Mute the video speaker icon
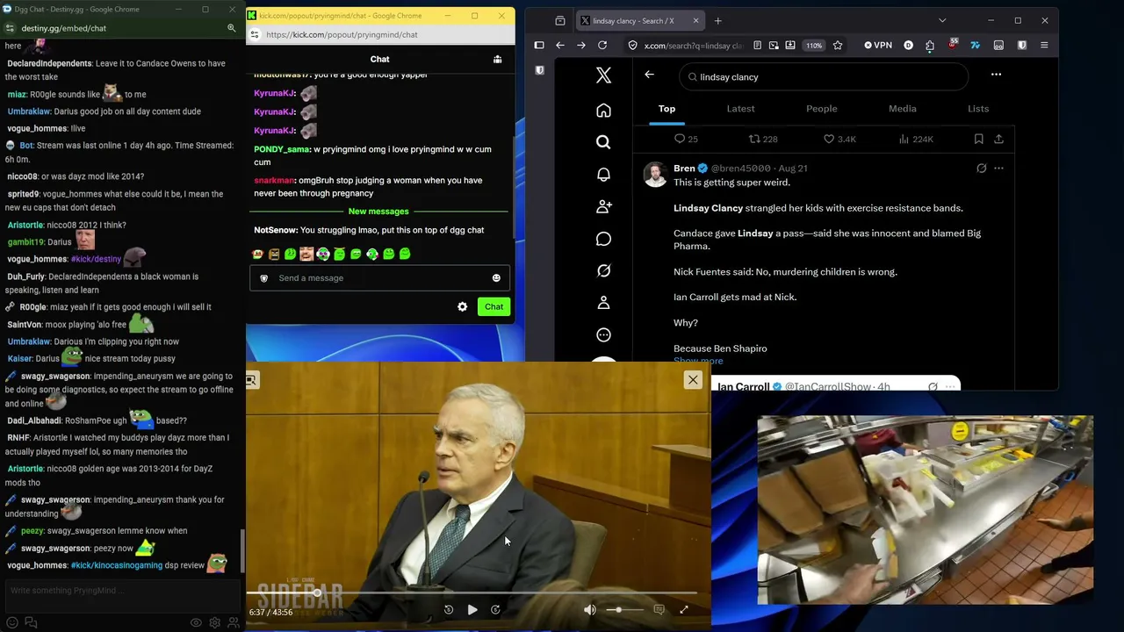The width and height of the screenshot is (1124, 632). click(x=590, y=609)
